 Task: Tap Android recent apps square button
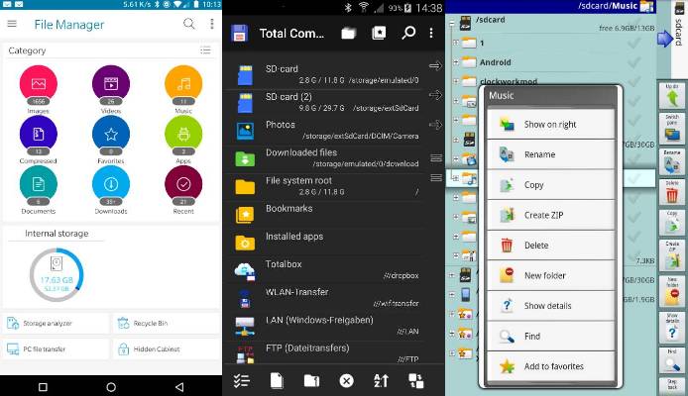[x=43, y=387]
